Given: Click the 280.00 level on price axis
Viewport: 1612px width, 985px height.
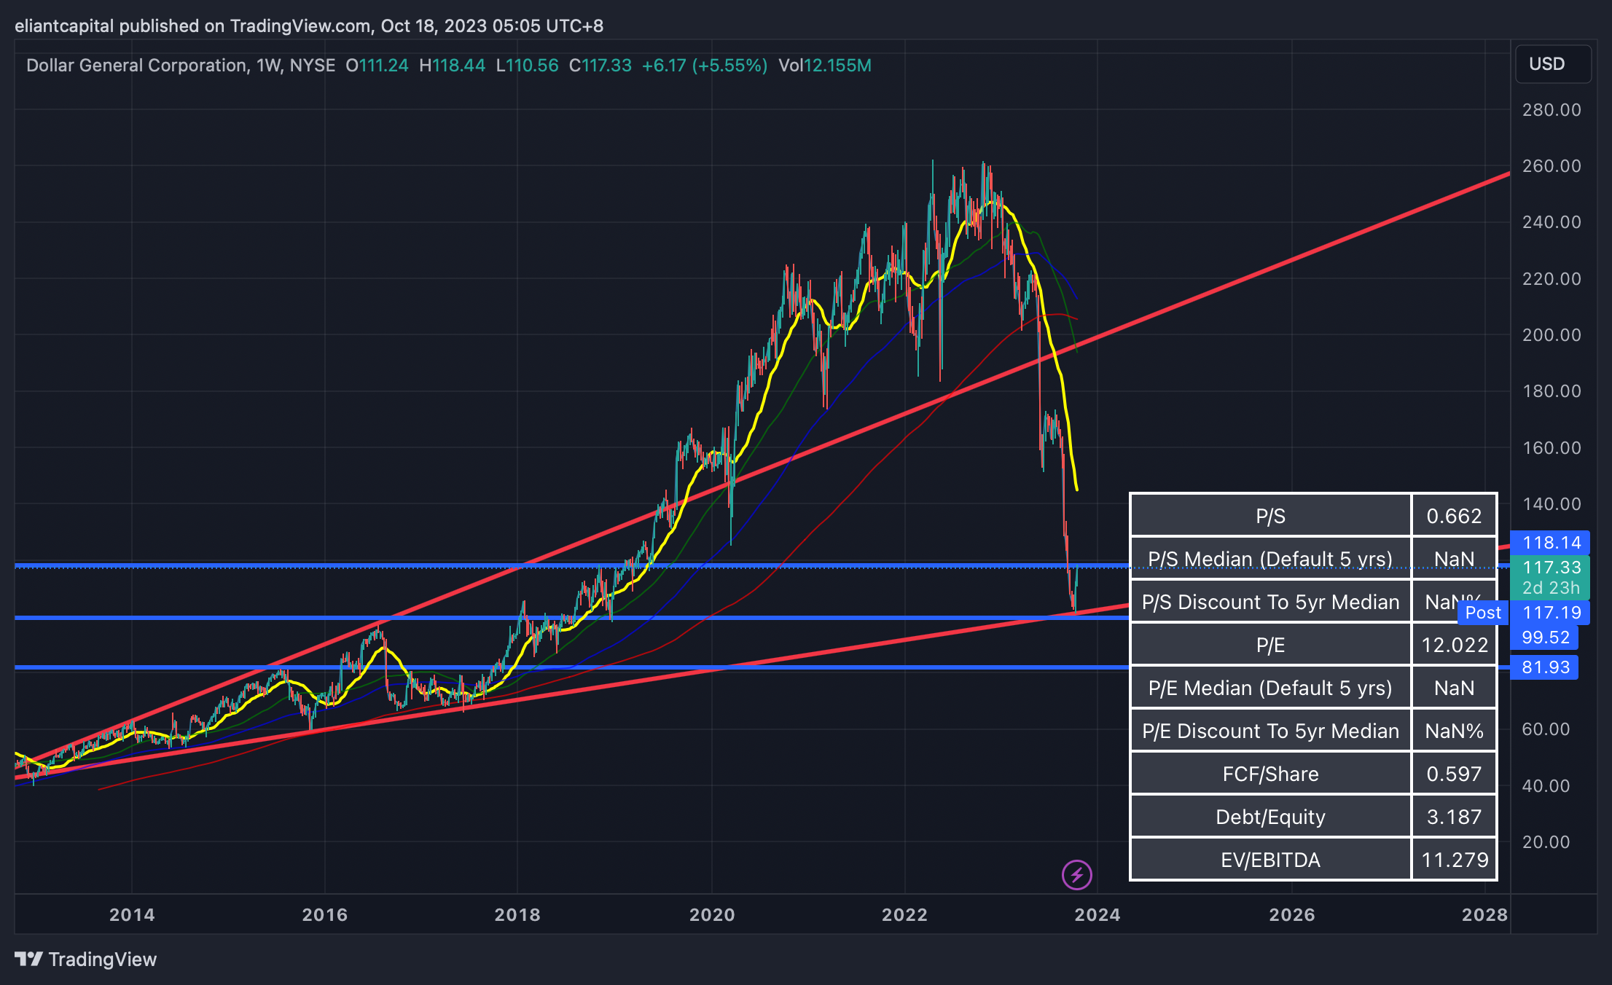Looking at the screenshot, I should pyautogui.click(x=1551, y=110).
